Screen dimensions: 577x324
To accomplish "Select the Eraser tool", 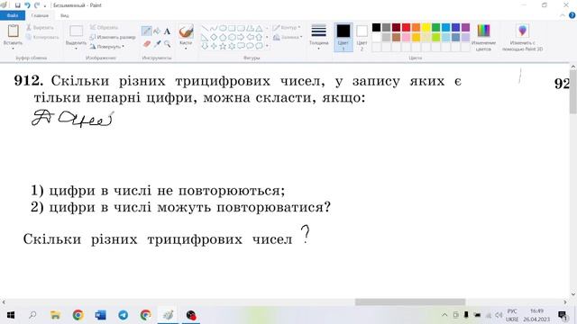I will pyautogui.click(x=146, y=44).
